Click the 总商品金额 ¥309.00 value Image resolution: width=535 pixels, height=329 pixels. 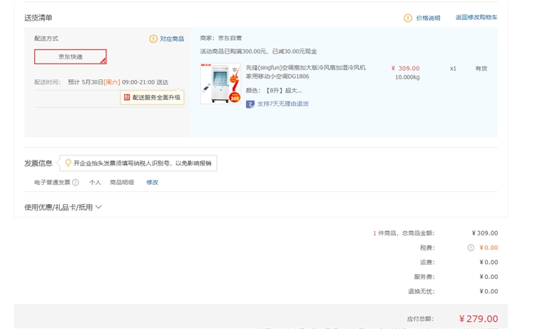[485, 233]
